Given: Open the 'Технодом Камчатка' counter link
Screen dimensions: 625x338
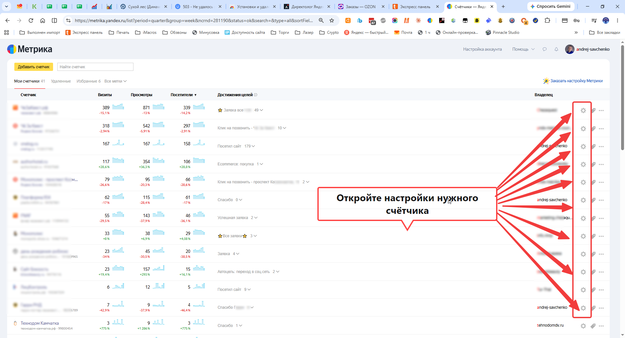Looking at the screenshot, I should [40, 323].
